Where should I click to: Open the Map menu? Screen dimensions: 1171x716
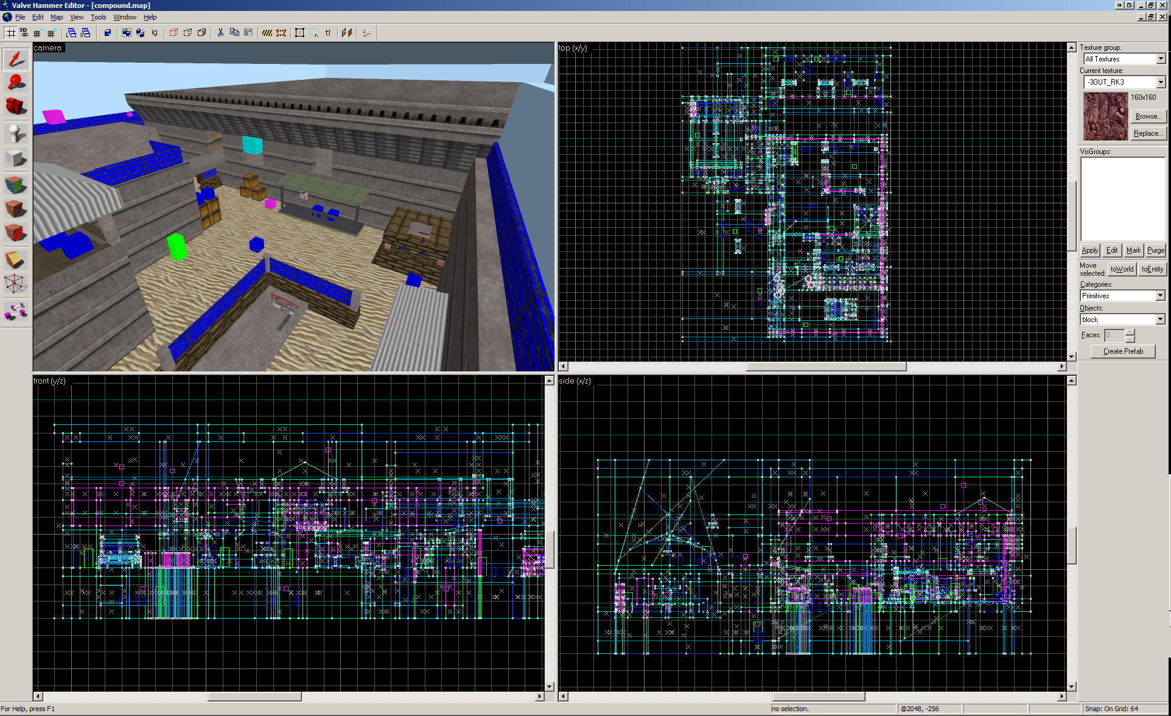(x=57, y=17)
